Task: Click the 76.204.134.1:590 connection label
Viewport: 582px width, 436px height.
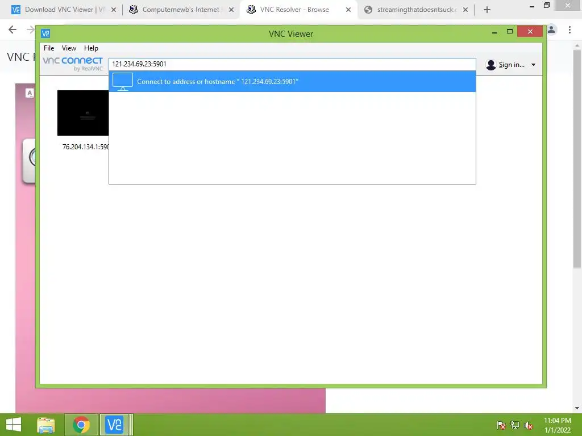Action: click(86, 147)
